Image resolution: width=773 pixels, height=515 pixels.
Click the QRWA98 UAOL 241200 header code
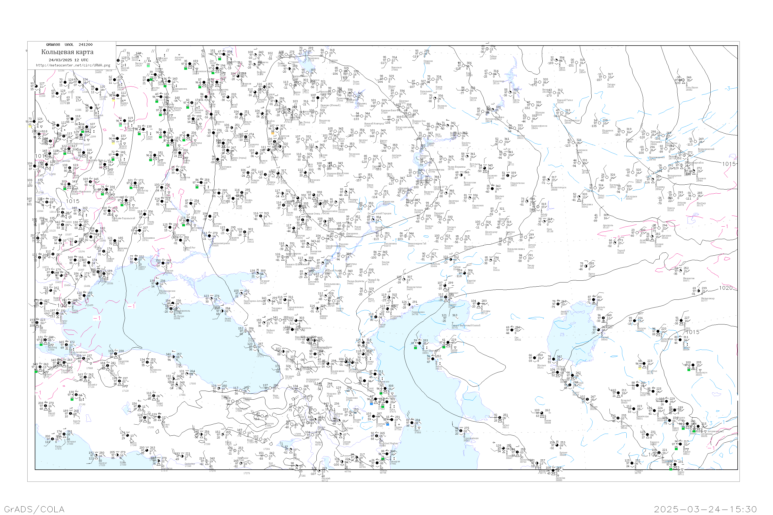click(x=69, y=44)
